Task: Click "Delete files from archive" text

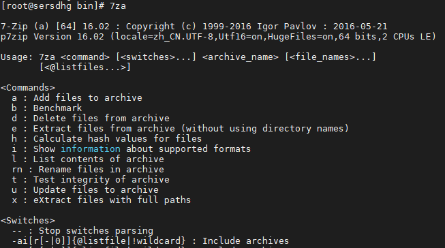Action: click(102, 119)
